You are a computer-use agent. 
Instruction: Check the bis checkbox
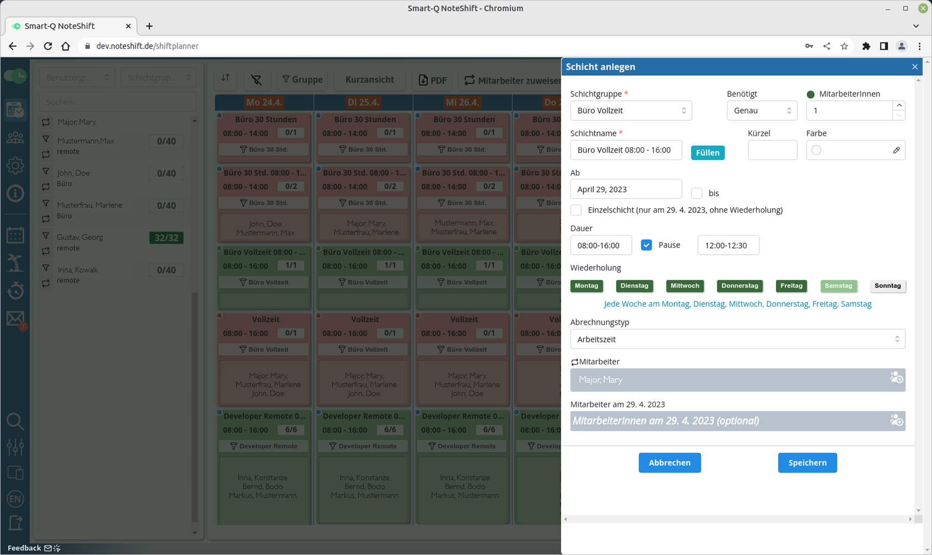click(696, 193)
